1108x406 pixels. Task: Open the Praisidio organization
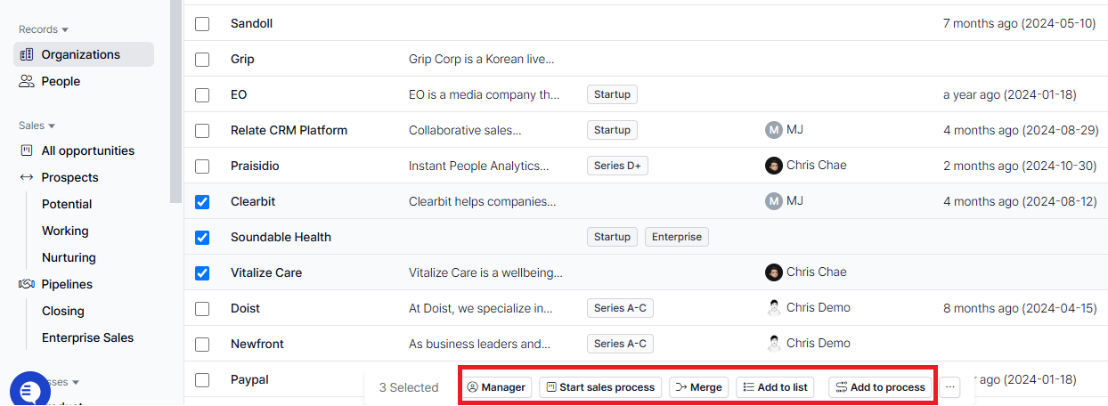256,166
